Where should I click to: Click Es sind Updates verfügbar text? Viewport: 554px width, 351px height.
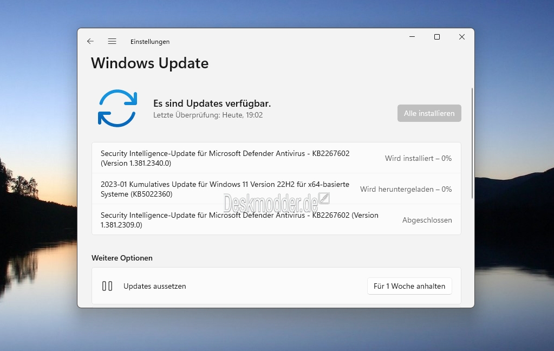[x=212, y=103]
